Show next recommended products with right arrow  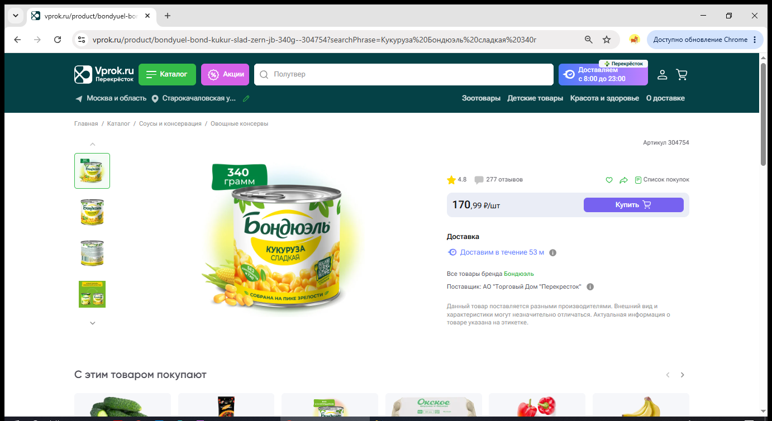tap(682, 375)
